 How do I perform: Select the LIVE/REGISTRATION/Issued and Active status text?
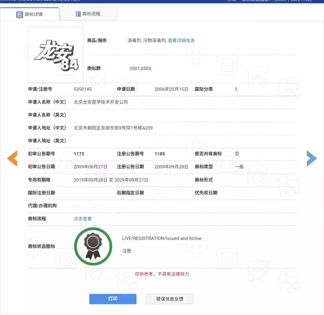click(x=162, y=238)
